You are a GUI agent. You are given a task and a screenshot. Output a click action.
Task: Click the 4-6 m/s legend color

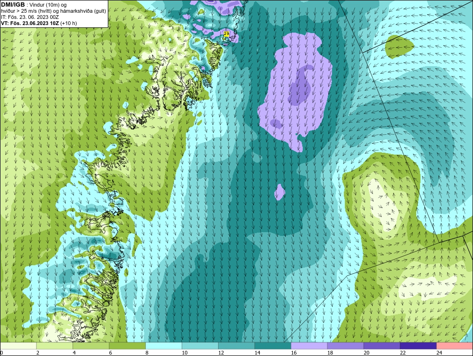91,346
